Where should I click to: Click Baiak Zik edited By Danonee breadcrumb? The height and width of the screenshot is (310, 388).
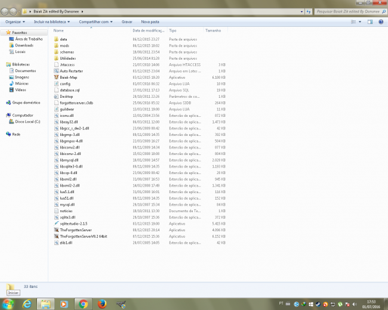56,11
